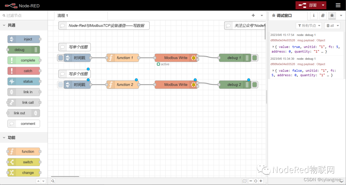The image size is (346, 185).
Task: Zoom out using the minus icon
Action: (251, 181)
